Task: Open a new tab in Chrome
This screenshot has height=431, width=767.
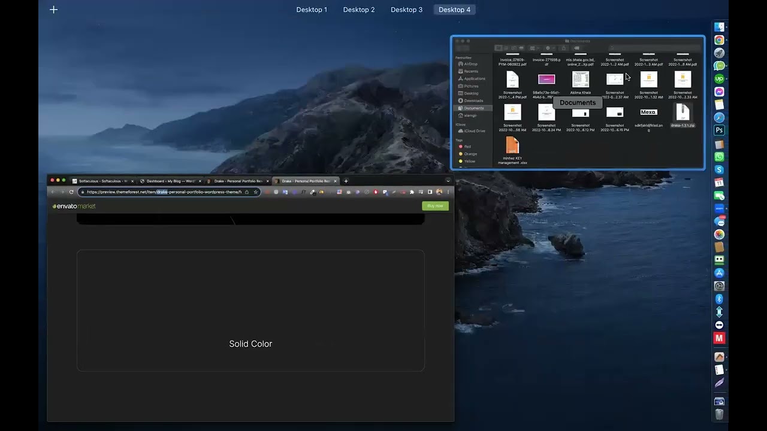Action: tap(346, 181)
